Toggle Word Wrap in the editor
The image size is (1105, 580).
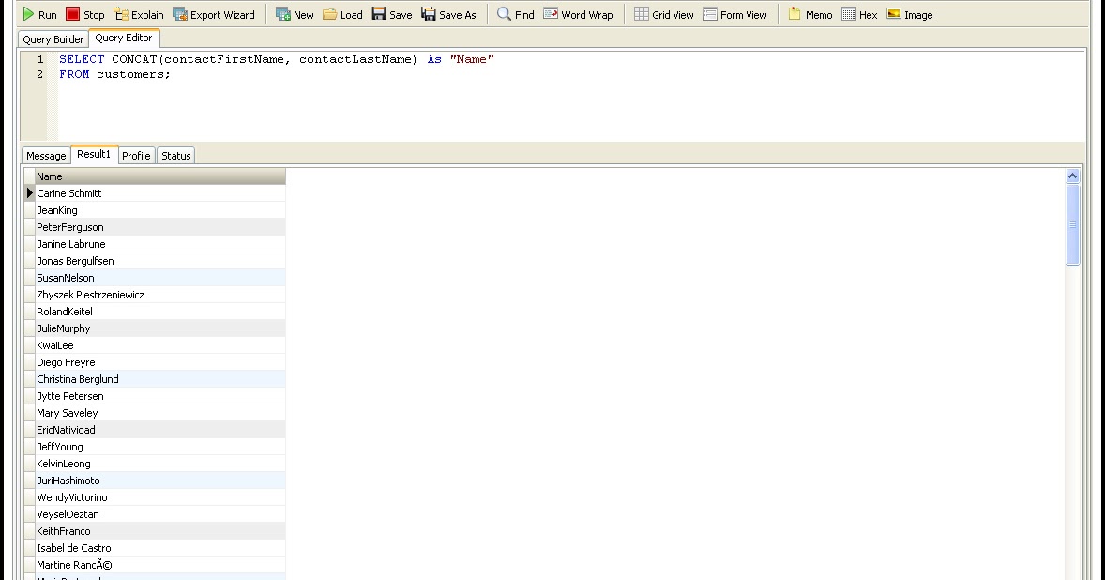coord(578,14)
